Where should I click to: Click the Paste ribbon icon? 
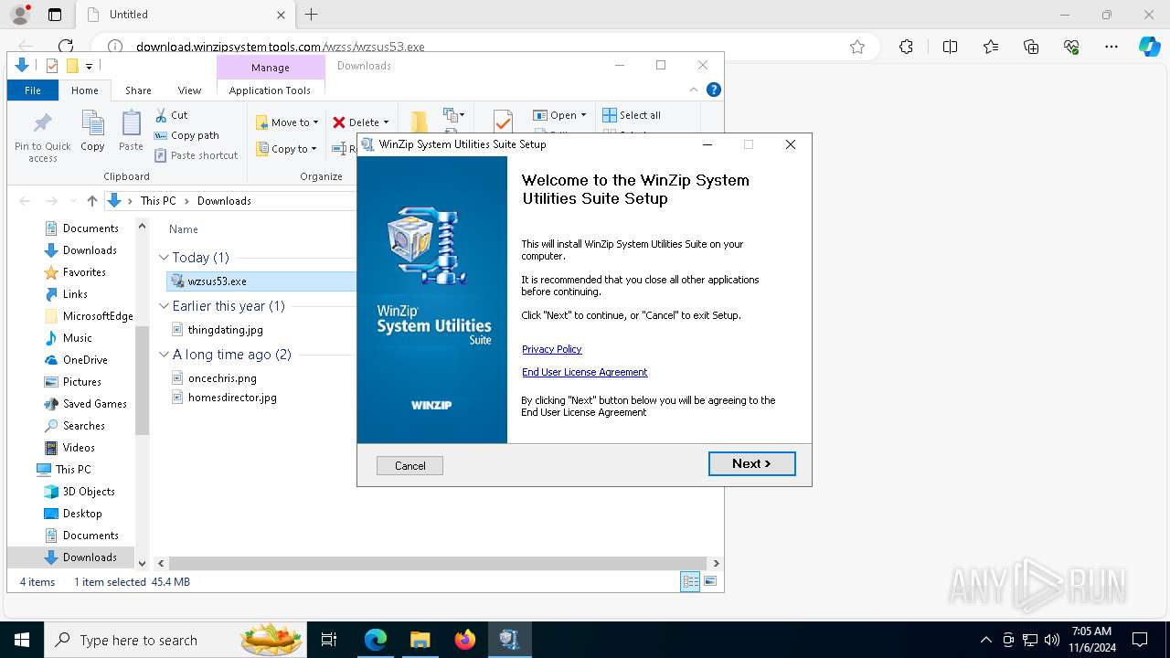coord(131,131)
